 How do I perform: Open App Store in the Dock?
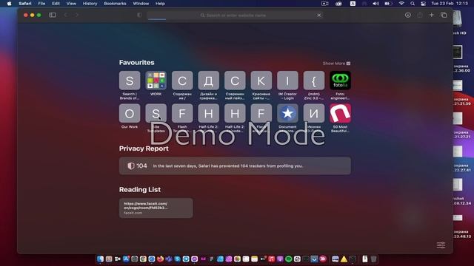click(x=126, y=259)
